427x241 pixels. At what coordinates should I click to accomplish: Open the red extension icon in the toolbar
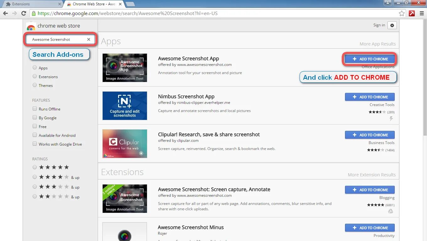(412, 13)
